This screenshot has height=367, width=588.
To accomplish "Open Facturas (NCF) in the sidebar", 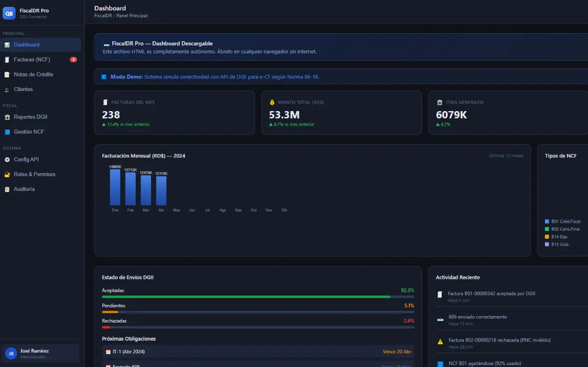I will (x=41, y=60).
